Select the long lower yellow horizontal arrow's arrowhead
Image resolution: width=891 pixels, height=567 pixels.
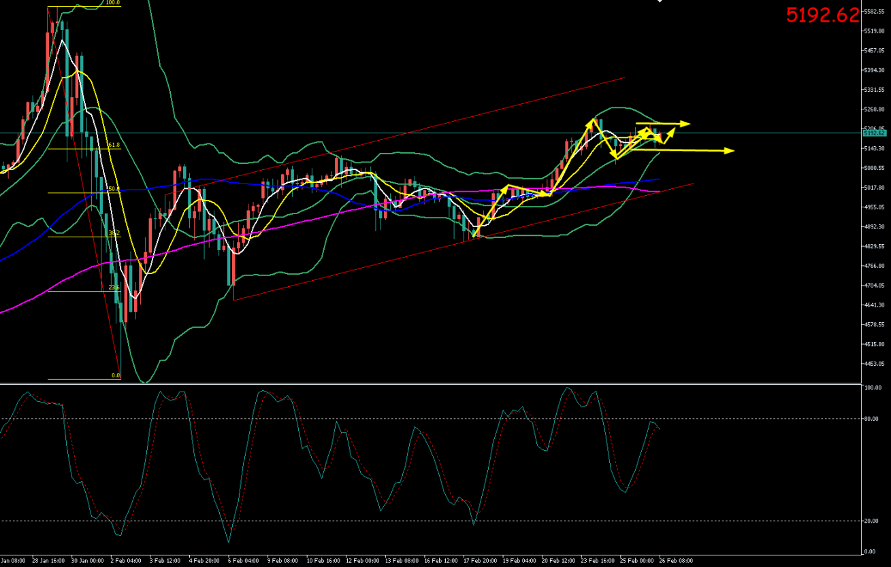tap(730, 150)
